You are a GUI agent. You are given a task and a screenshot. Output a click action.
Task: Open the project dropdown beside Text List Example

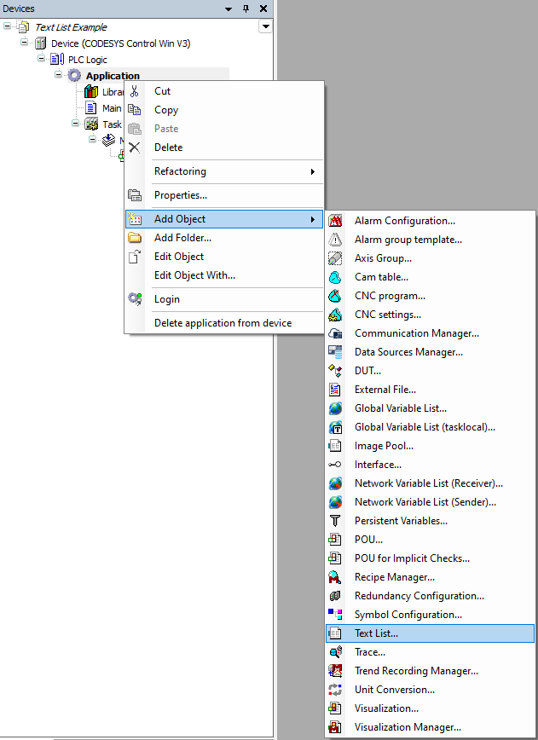point(266,26)
